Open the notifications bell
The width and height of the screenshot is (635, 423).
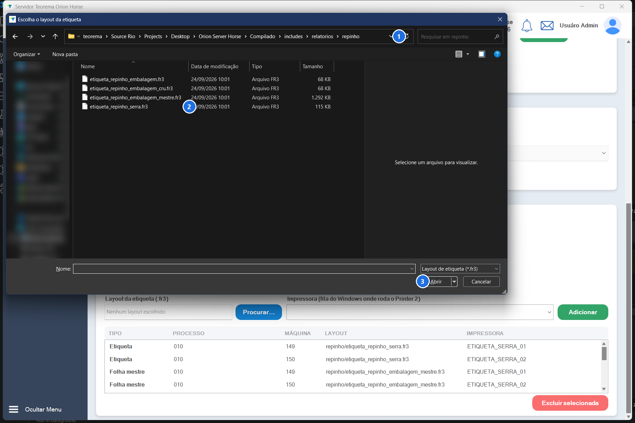point(527,26)
